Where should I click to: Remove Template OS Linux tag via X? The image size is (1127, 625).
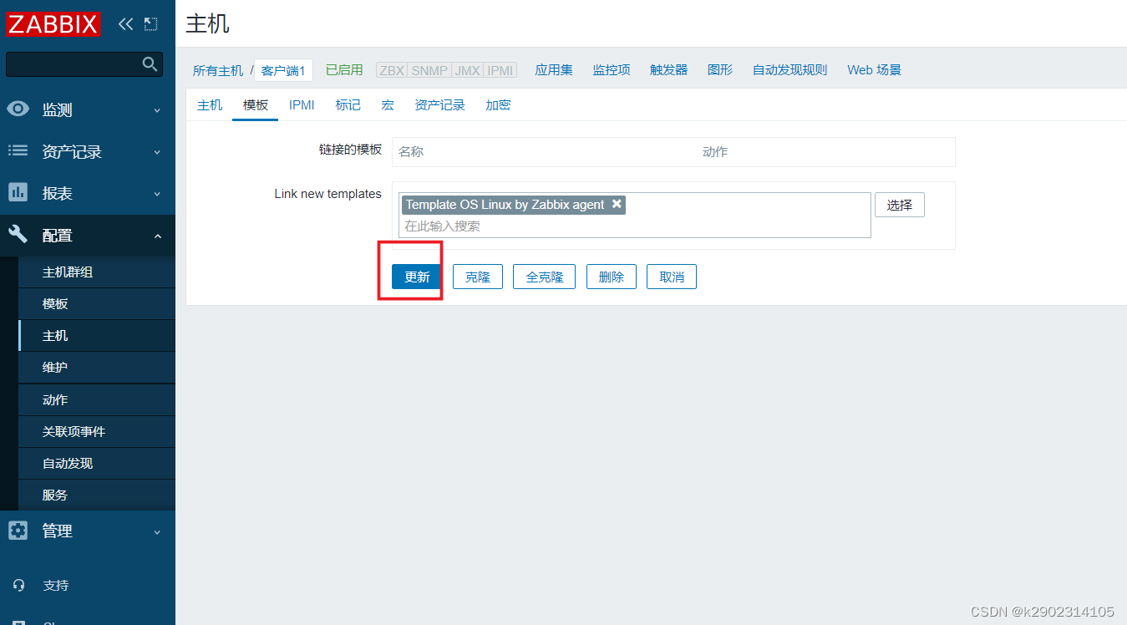(x=617, y=204)
